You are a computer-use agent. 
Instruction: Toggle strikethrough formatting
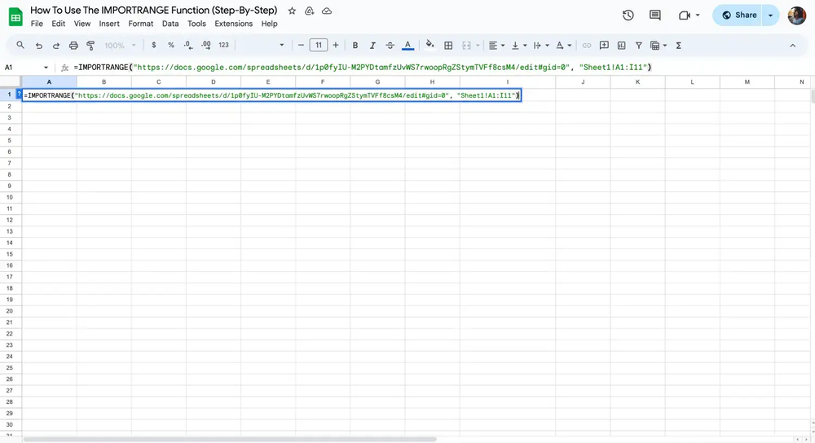[390, 46]
